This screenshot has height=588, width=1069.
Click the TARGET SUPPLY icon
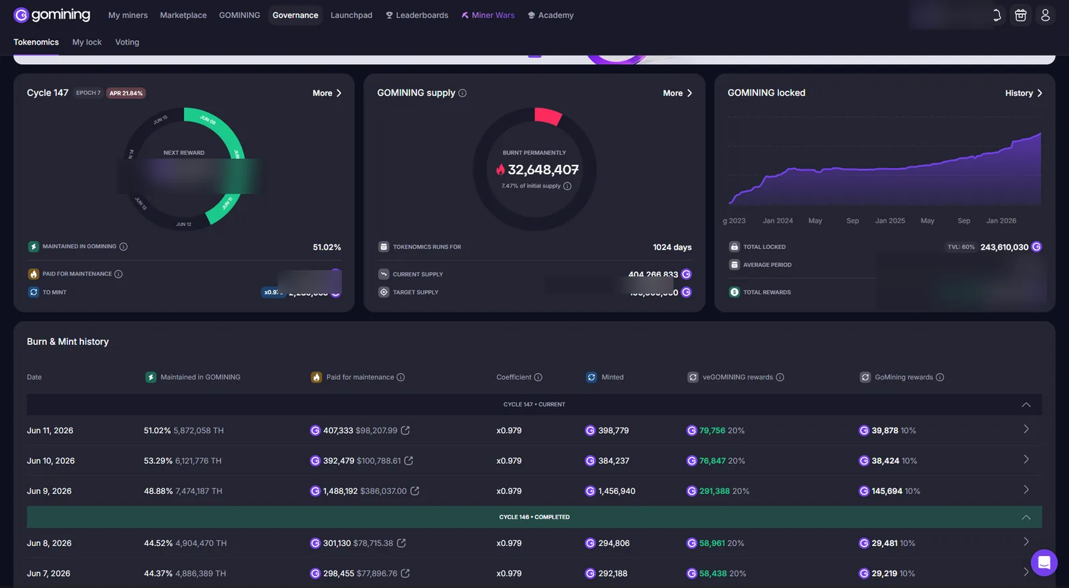(x=384, y=292)
